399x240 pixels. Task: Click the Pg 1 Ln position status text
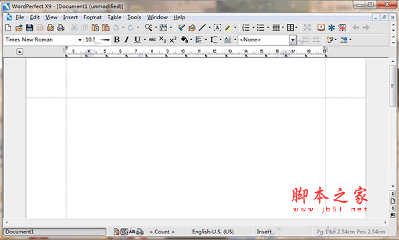(x=351, y=231)
